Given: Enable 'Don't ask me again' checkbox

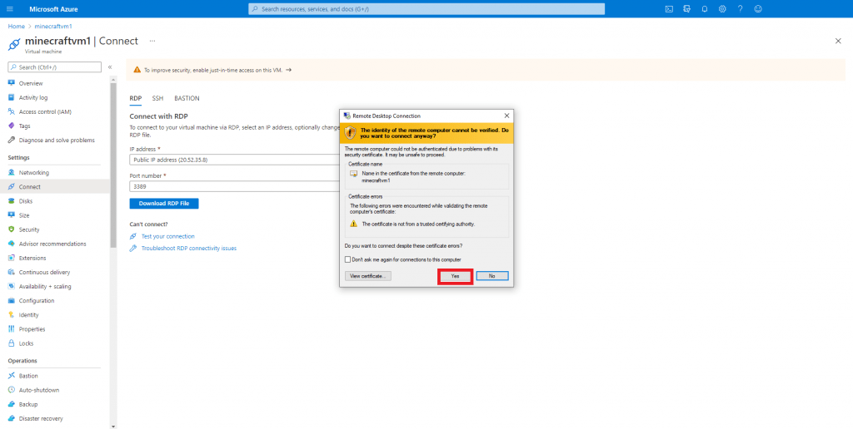Looking at the screenshot, I should (x=347, y=259).
